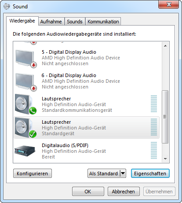Screen dimensions: 182x203
Task: Switch to the Kommunikation tab
Action: tap(103, 22)
